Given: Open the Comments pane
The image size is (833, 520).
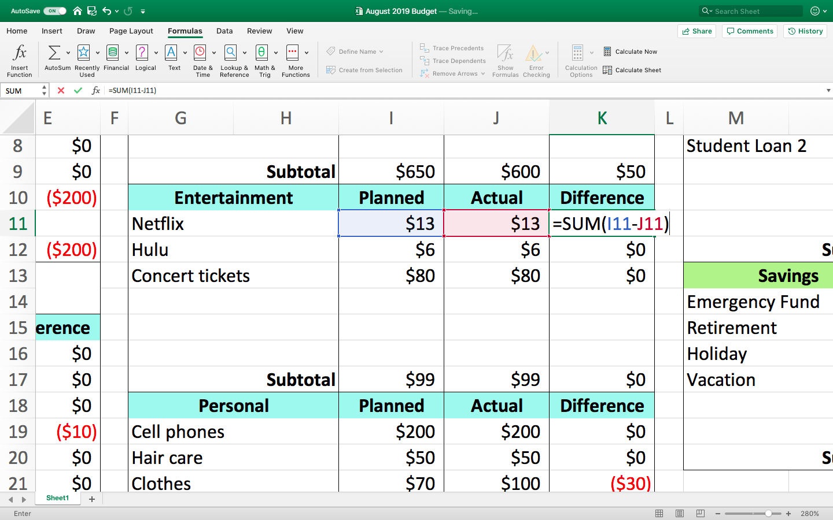Looking at the screenshot, I should (x=750, y=31).
